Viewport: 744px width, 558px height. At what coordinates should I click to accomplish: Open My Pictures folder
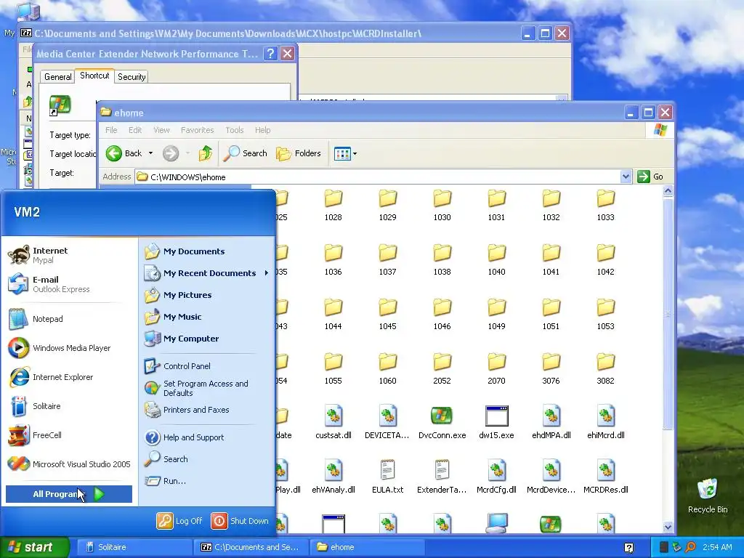coord(206,295)
